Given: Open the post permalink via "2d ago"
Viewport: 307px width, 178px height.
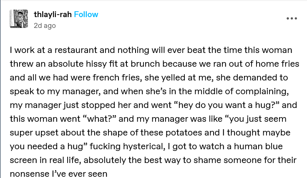Looking at the screenshot, I should (45, 25).
